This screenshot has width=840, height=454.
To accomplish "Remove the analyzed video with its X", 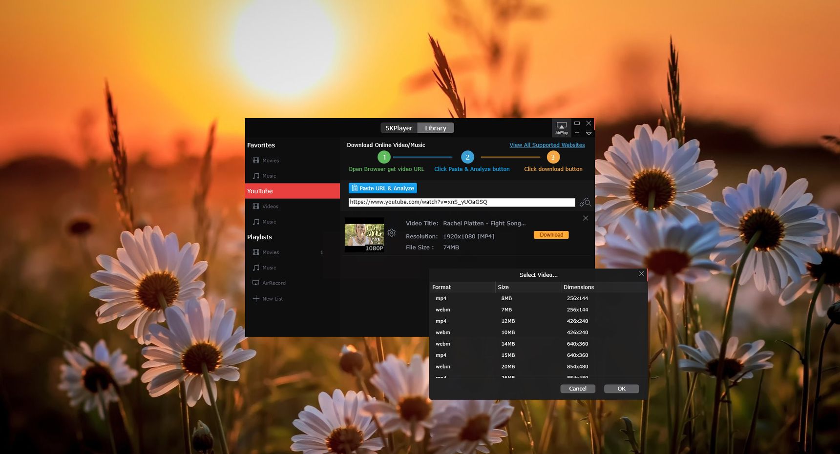I will (585, 218).
